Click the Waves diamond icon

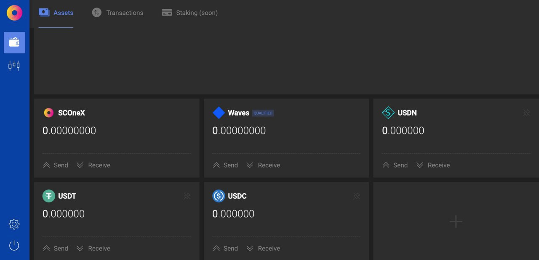pos(219,113)
